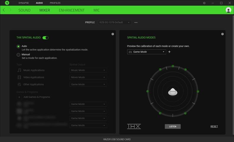Switch to the Audio tab
This screenshot has height=142, width=234.
[x=39, y=3]
